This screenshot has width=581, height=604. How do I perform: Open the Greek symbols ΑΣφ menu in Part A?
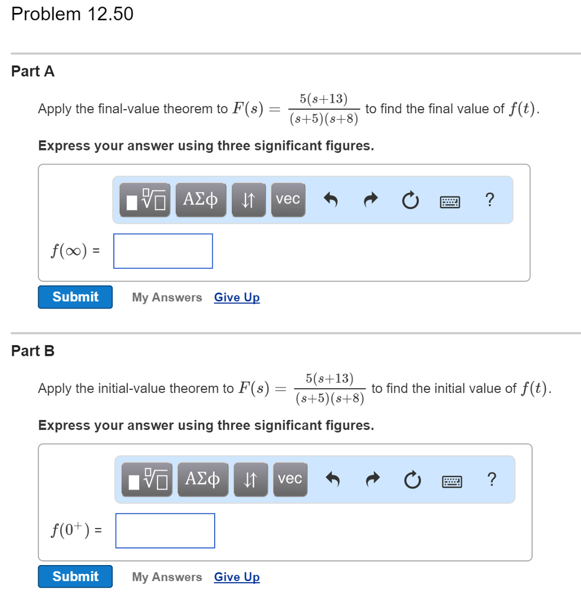(x=201, y=200)
